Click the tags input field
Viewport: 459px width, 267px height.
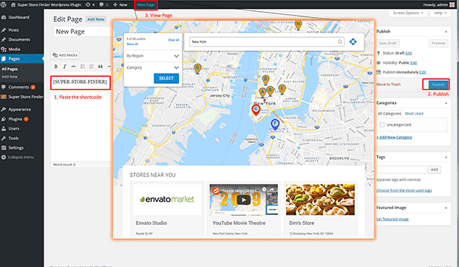(x=401, y=170)
